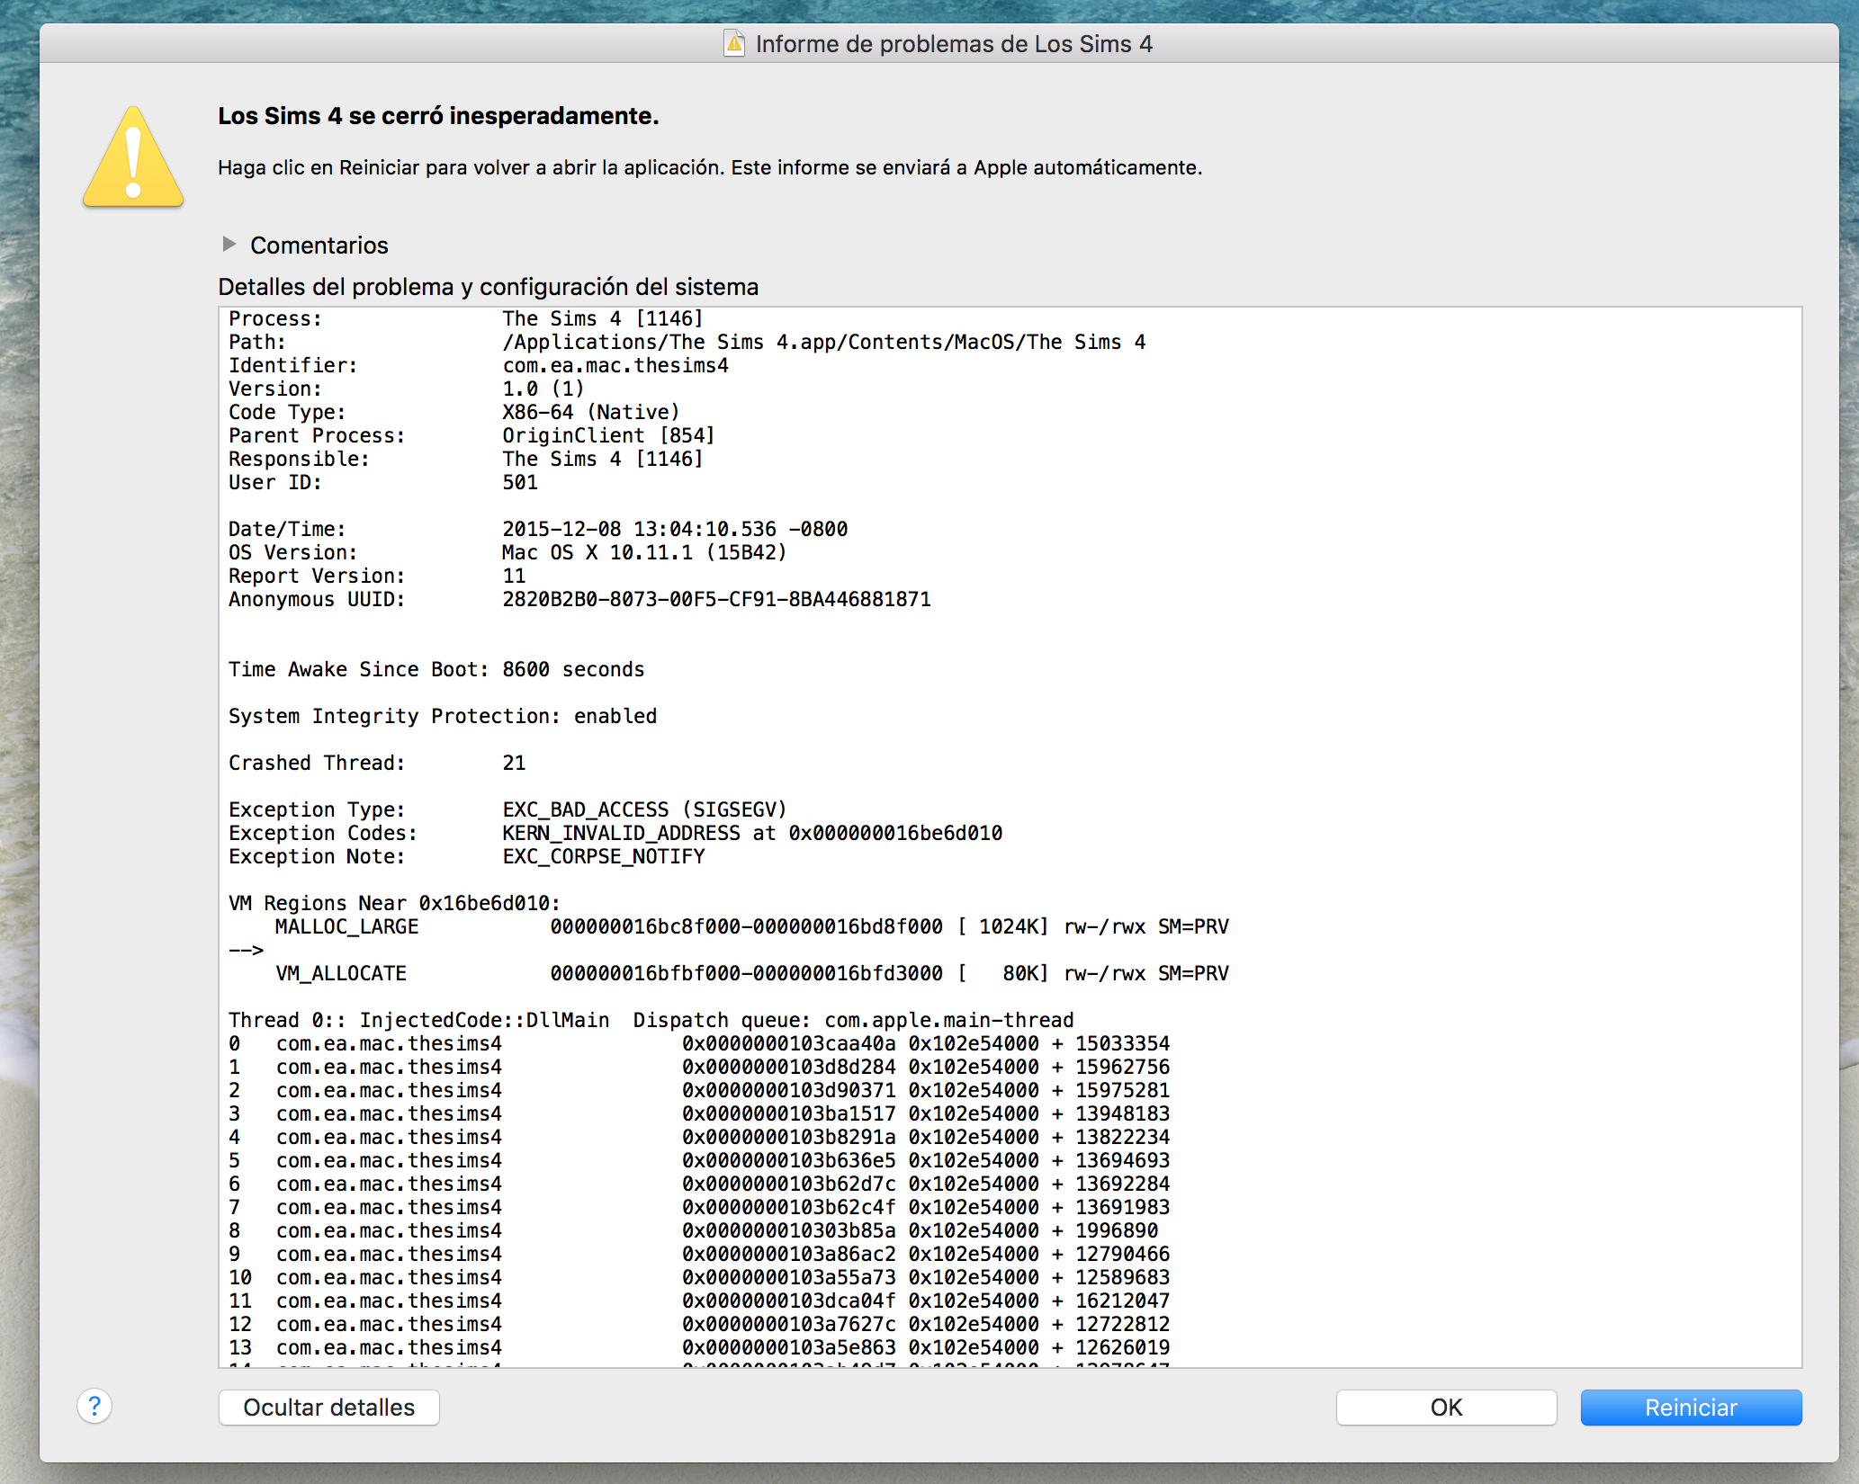The width and height of the screenshot is (1859, 1484).
Task: Click stack frame 11 address '0x0000000103dca04f'
Action: (x=789, y=1301)
